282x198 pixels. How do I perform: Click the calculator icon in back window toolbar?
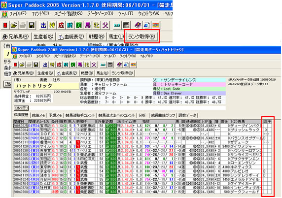pyautogui.click(x=126, y=25)
